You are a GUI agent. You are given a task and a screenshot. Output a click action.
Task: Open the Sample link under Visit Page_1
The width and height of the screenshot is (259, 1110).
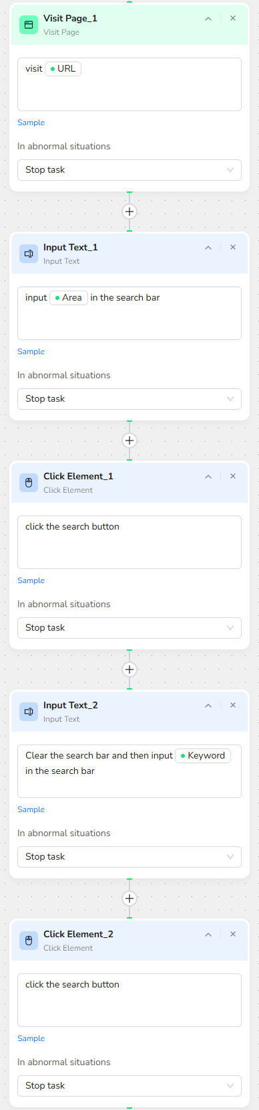(x=31, y=123)
